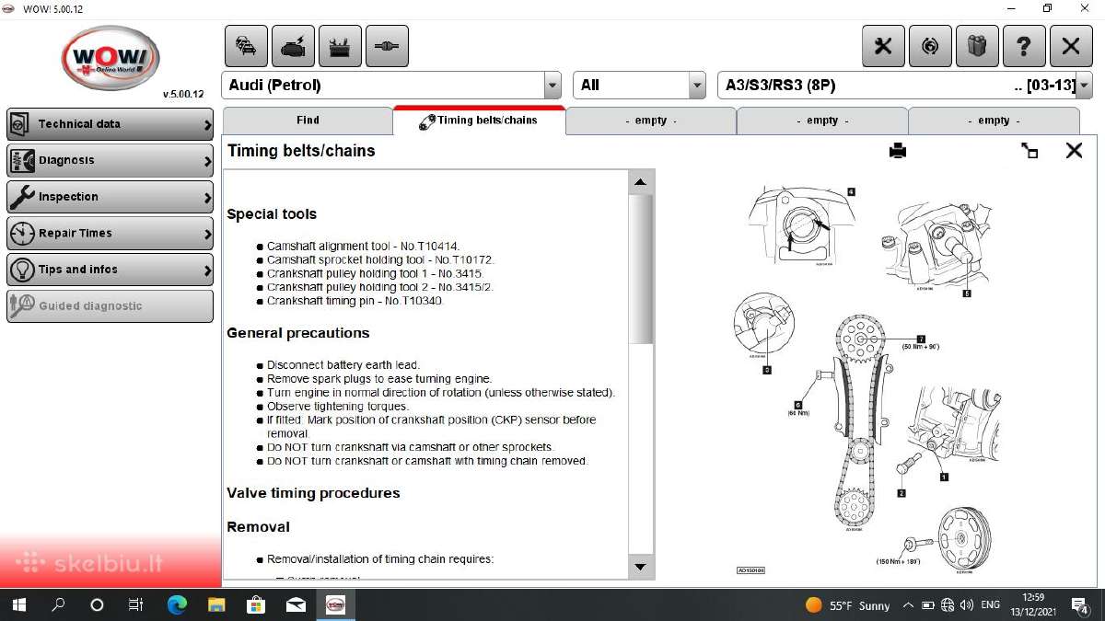Select the third empty tab
Screen dimensions: 1105x621
click(x=993, y=121)
